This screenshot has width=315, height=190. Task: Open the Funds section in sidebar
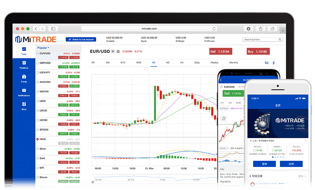tap(24, 79)
